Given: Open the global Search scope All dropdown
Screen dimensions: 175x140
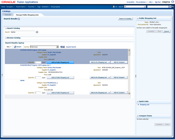Looking at the screenshot, I should (x=135, y=7).
